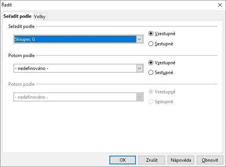Click the greyed-out Potom podle dropdown arrow
Image resolution: width=226 pixels, height=167 pixels.
pos(139,97)
